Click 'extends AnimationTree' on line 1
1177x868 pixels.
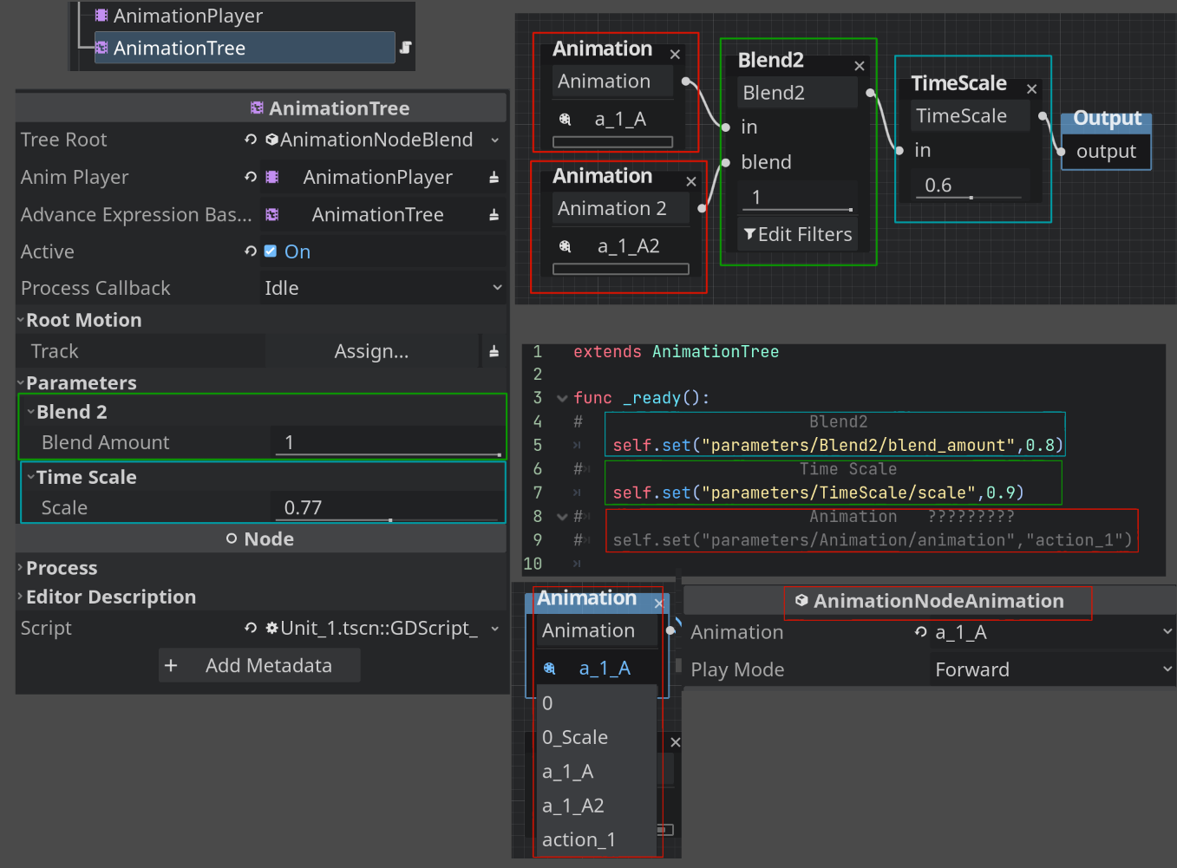pyautogui.click(x=676, y=351)
